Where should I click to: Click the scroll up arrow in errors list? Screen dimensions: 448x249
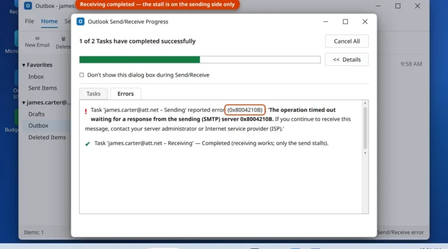[x=365, y=103]
